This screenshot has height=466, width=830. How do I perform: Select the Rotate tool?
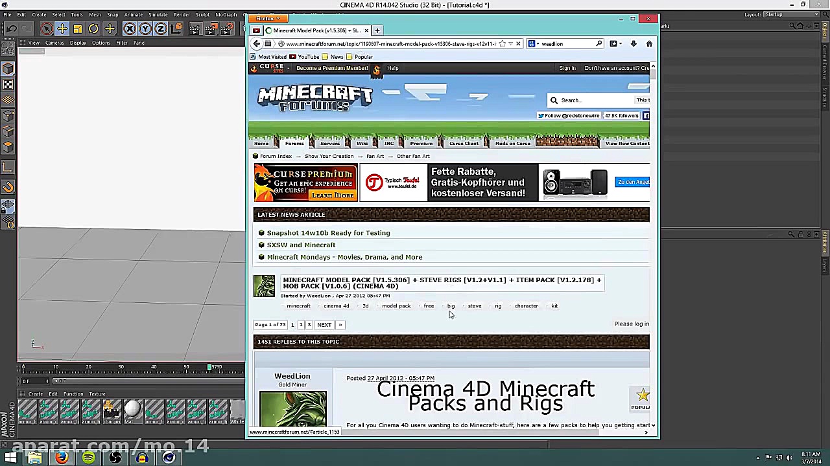pos(94,28)
